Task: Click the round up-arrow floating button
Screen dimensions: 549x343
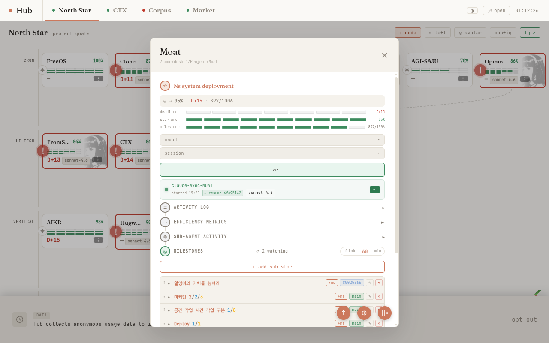Action: [344, 313]
